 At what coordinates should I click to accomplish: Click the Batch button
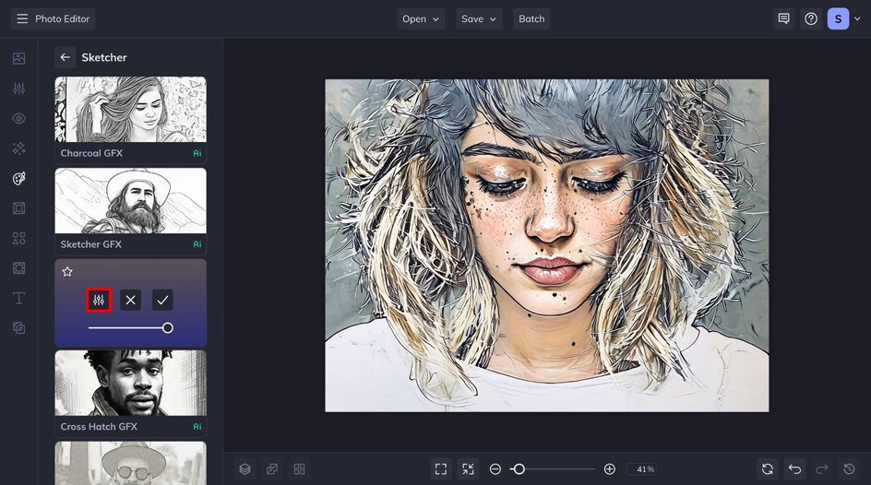click(531, 18)
